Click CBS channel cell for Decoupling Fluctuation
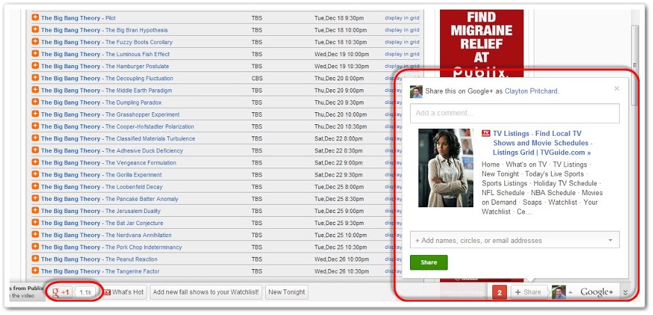 (x=257, y=78)
